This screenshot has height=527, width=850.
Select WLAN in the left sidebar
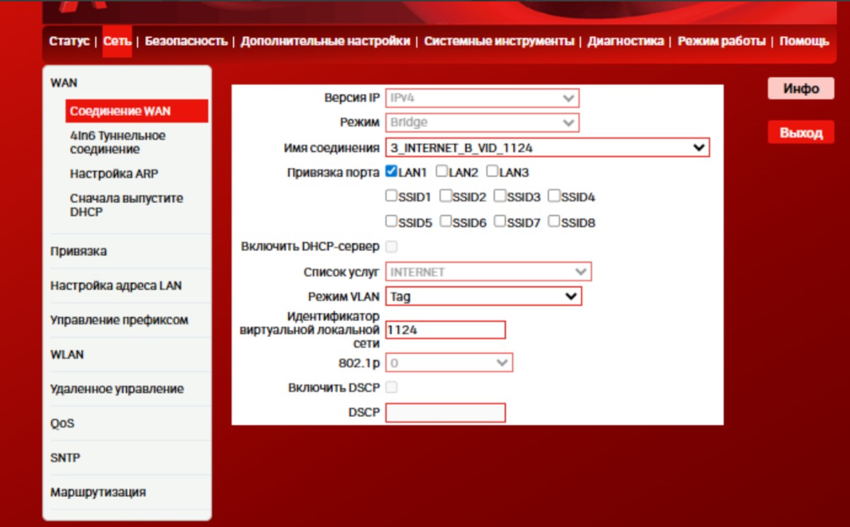(x=67, y=354)
